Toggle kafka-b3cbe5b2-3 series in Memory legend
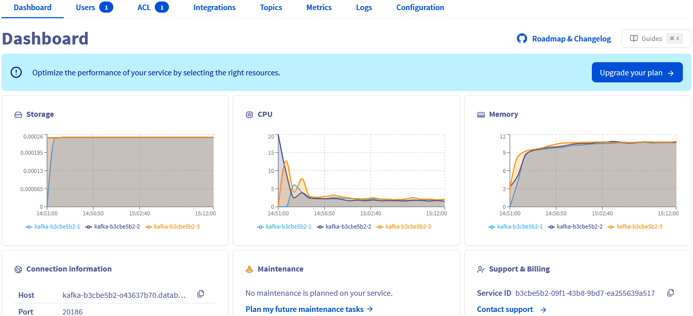This screenshot has height=316, width=693. tap(635, 227)
